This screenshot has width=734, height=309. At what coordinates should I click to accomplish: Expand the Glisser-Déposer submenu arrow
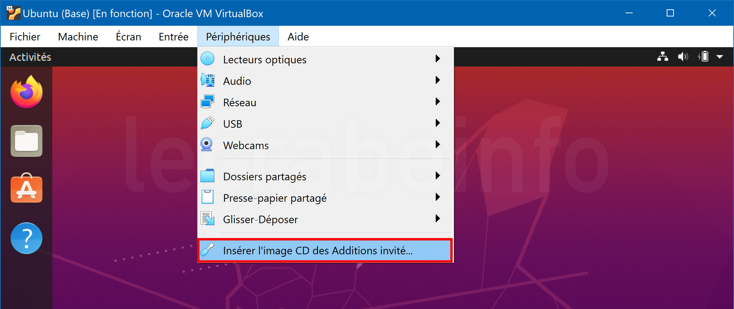click(438, 219)
